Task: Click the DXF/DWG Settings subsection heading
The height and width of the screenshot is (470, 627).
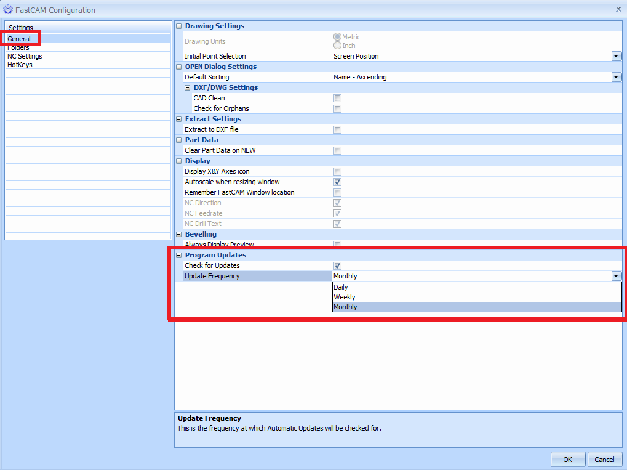Action: tap(226, 87)
